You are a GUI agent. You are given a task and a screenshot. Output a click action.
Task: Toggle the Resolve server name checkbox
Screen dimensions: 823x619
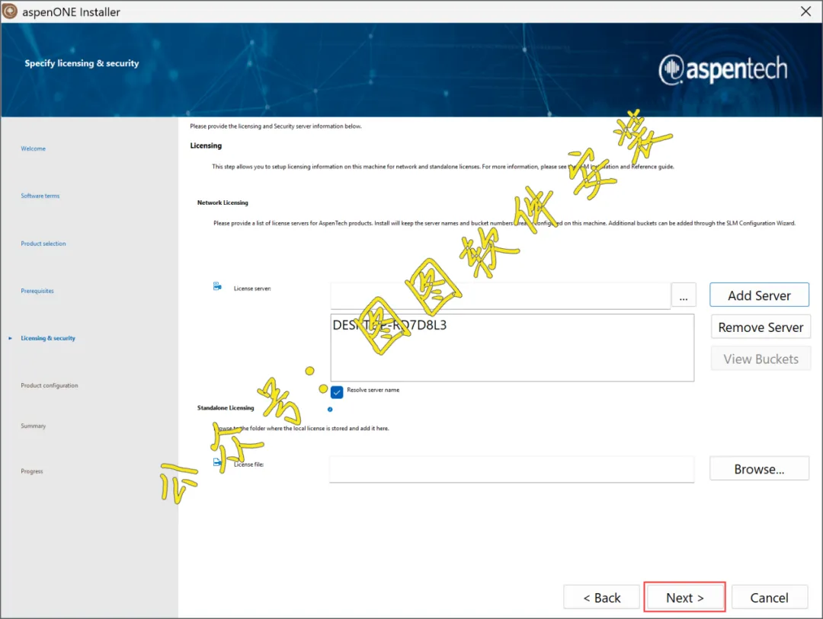click(337, 391)
